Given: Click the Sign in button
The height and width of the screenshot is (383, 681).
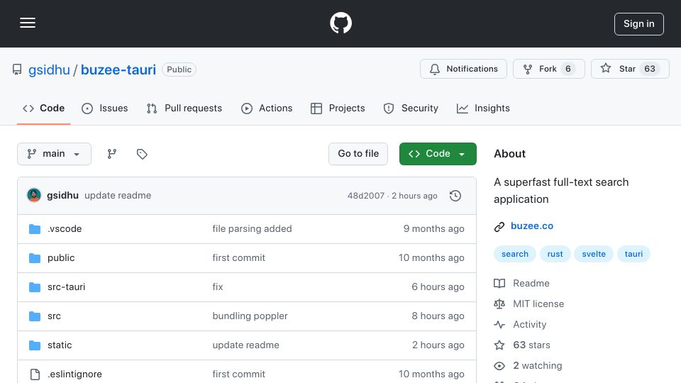Looking at the screenshot, I should (x=639, y=24).
